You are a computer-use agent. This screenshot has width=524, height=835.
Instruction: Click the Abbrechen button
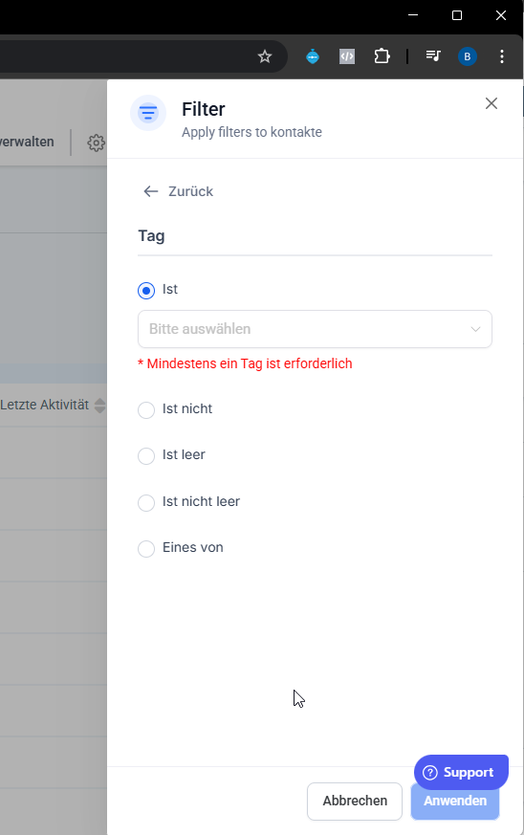355,801
